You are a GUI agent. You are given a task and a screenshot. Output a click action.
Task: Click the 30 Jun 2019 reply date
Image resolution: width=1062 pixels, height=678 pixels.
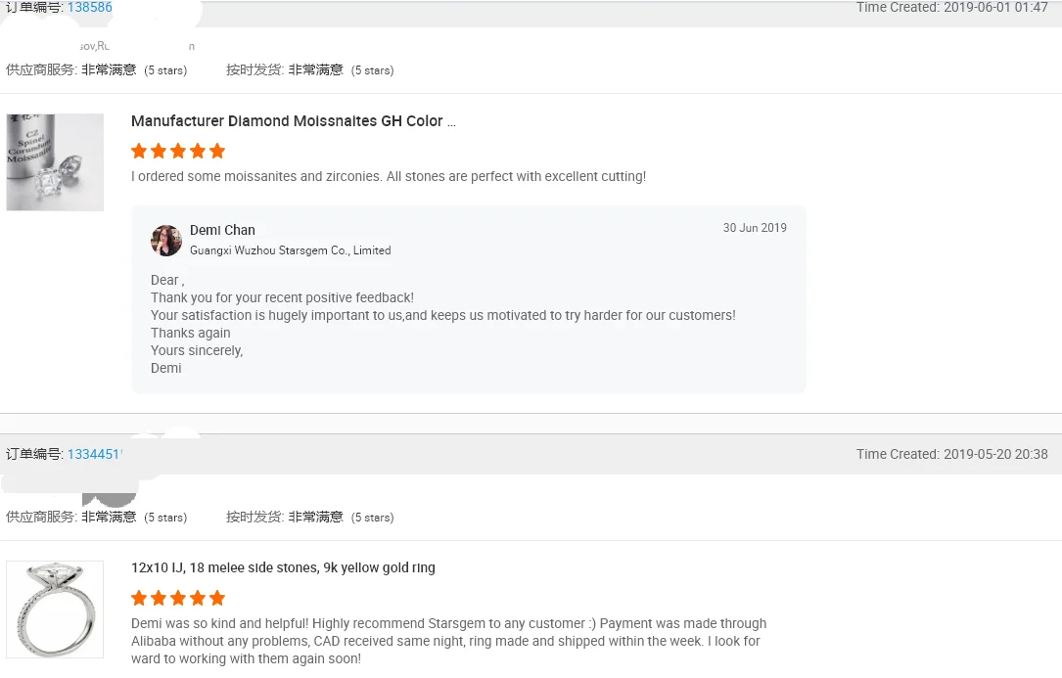(755, 228)
